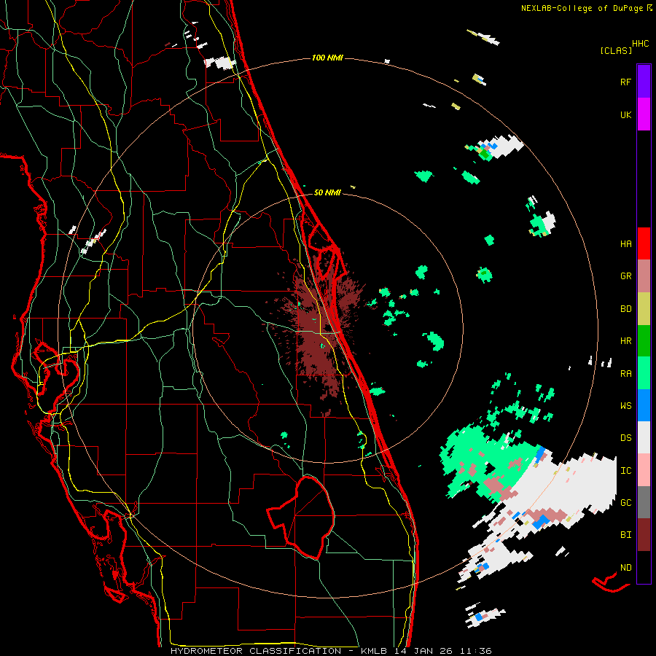Screen dimensions: 656x656
Task: Click the "100 NMI" range ring label
Action: pos(327,58)
